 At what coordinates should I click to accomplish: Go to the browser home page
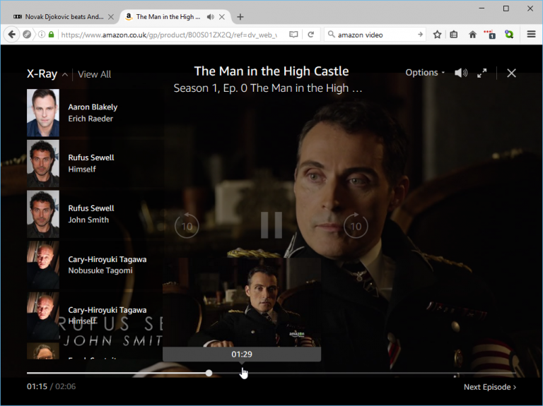coord(472,34)
